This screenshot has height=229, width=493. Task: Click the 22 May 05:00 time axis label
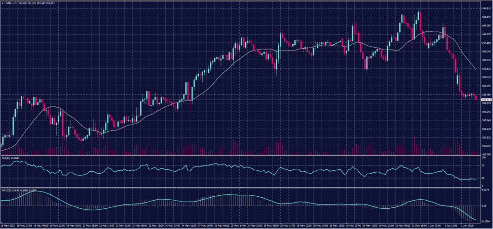tap(91, 225)
